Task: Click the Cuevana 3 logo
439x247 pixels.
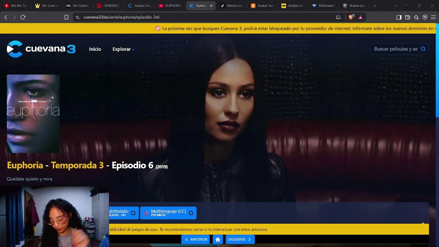Action: coord(41,49)
